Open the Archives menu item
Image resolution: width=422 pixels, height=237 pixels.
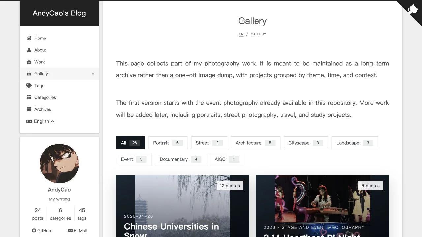[x=59, y=109]
